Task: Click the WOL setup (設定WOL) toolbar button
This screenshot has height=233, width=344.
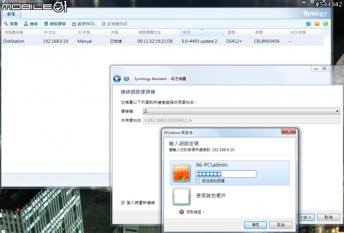Action: [x=84, y=24]
